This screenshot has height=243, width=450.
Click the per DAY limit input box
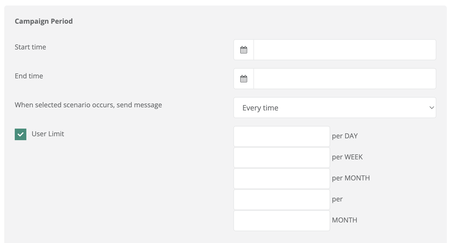282,136
